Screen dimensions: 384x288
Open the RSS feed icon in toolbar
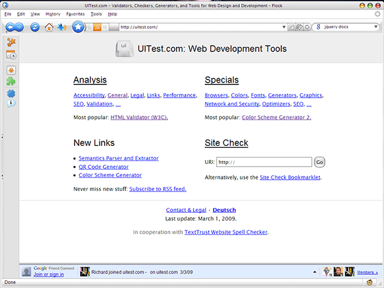pos(97,27)
